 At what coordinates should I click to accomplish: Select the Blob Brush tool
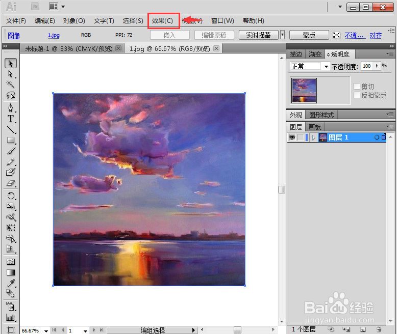[x=11, y=172]
